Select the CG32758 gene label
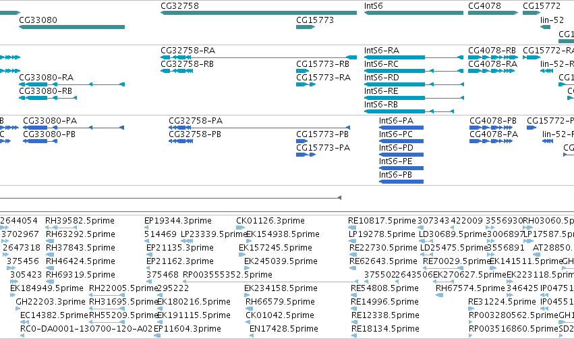The image size is (574, 339). pos(179,6)
